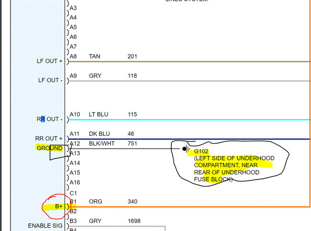The height and width of the screenshot is (231, 311).
Task: Click circuit number 201
Action: coord(132,56)
